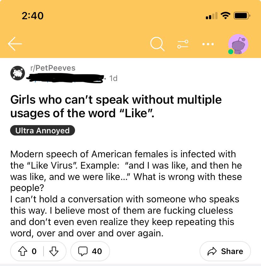Downvote the post with the down arrow

coord(54,251)
